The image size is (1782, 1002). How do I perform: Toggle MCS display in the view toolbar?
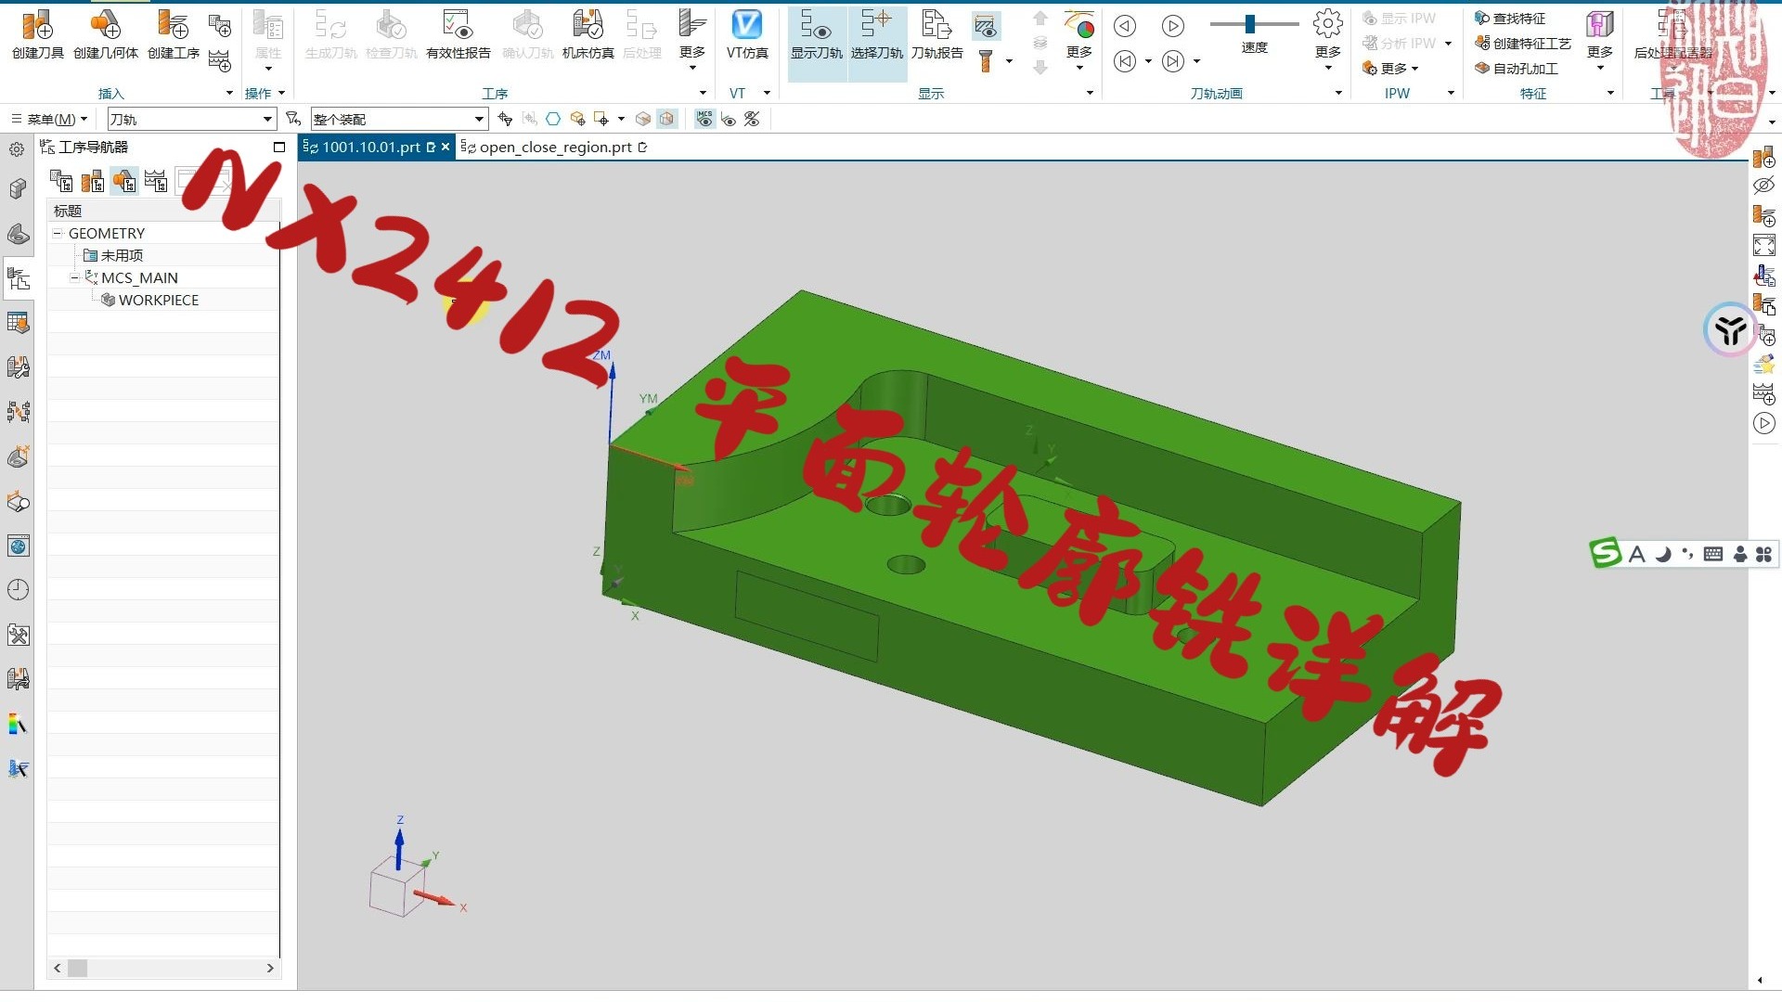pos(704,119)
